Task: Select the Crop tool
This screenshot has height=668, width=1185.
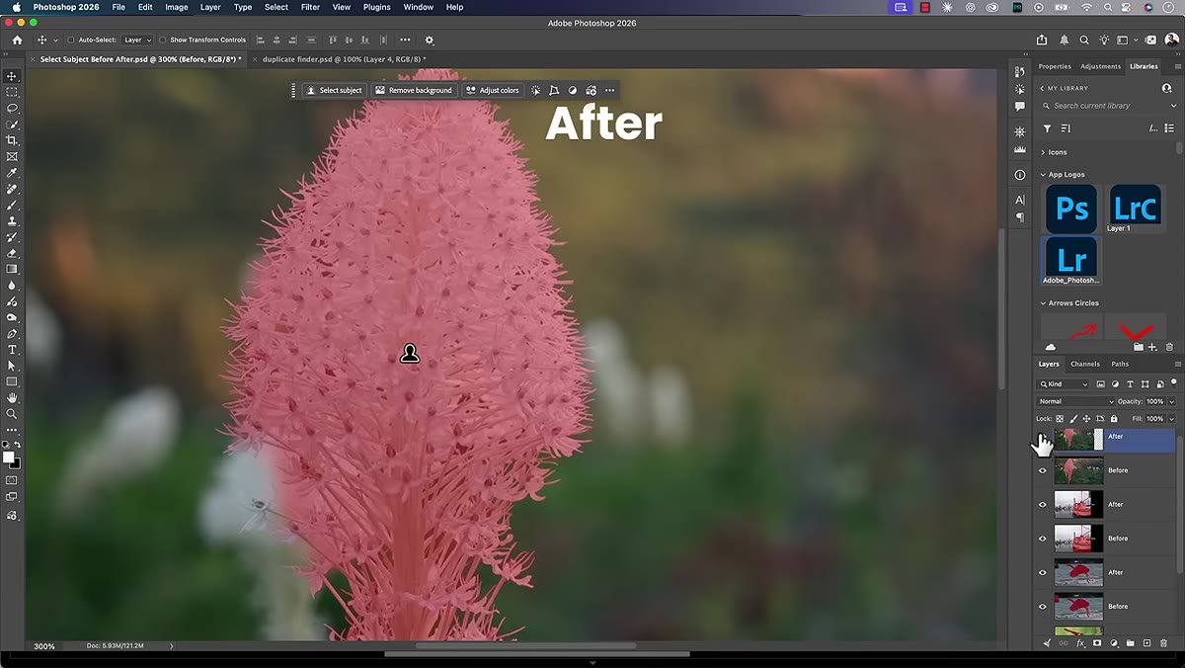Action: 12,140
